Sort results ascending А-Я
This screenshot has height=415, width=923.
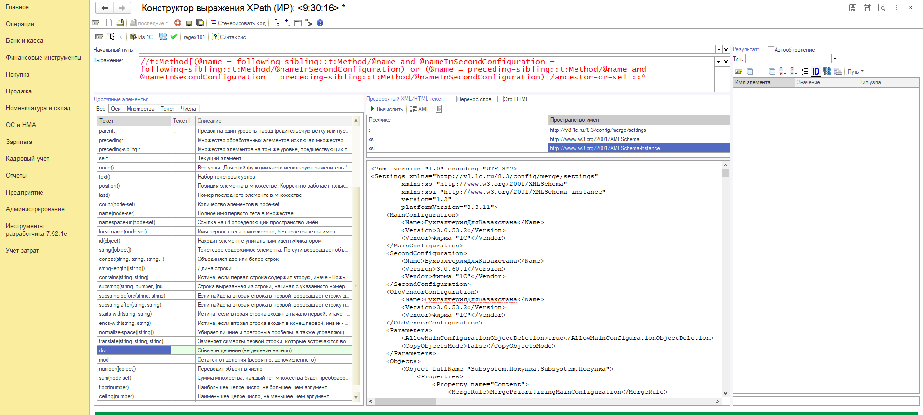pos(783,71)
